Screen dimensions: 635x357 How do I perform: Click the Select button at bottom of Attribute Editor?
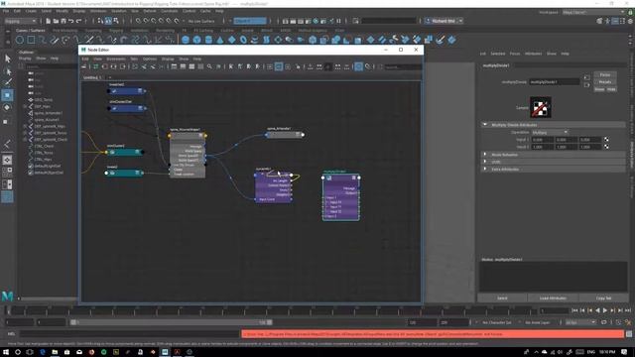click(x=502, y=297)
